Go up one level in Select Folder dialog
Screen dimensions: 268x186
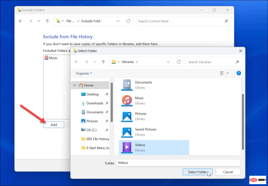click(x=103, y=62)
